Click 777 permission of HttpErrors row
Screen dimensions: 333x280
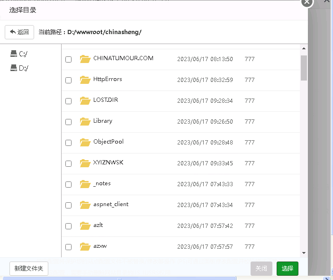250,80
